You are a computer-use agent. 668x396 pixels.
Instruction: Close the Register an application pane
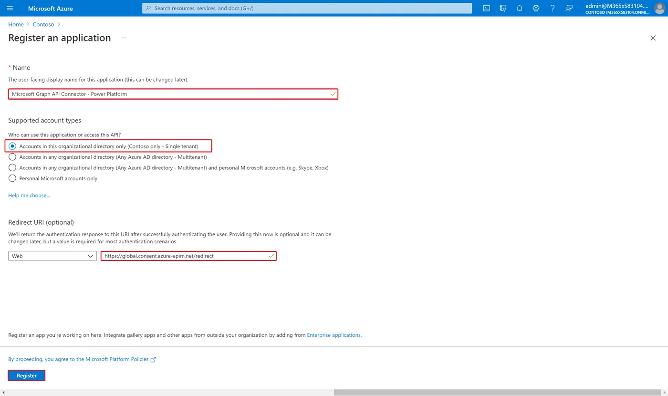(x=653, y=38)
